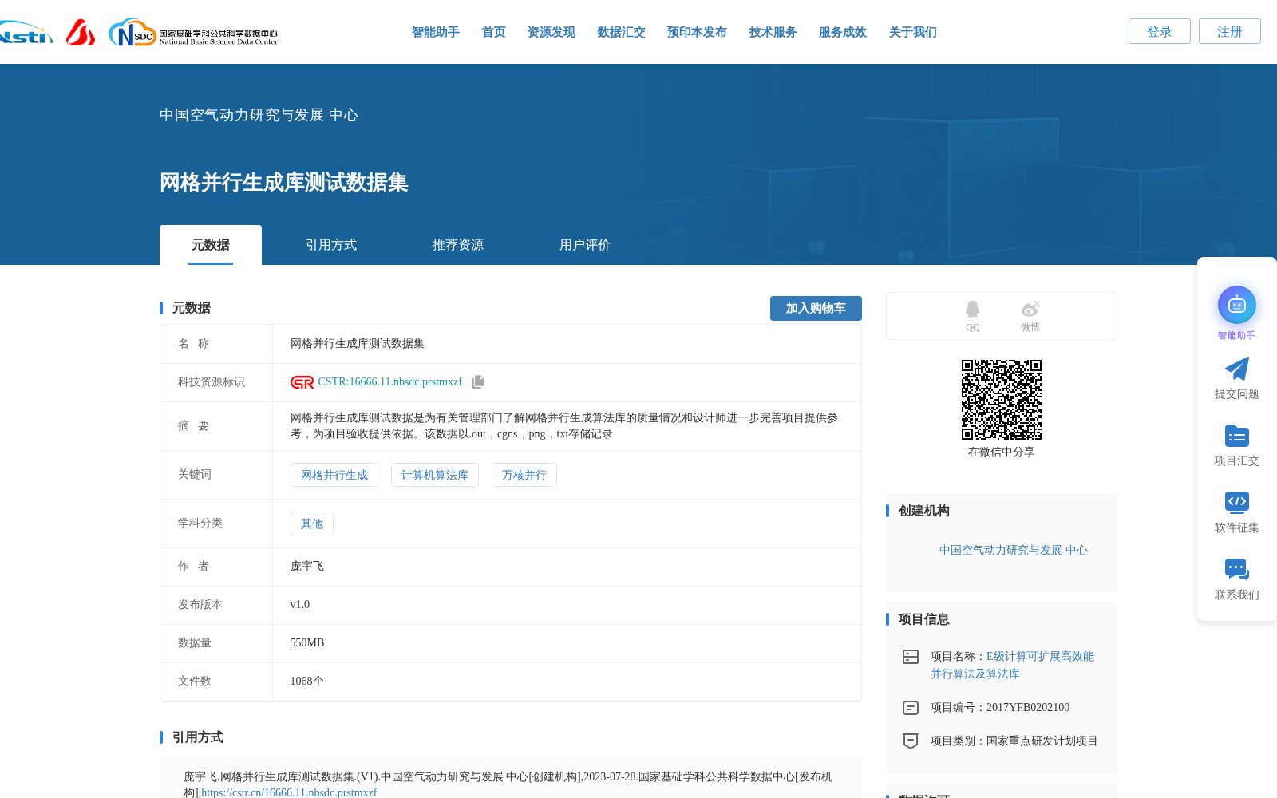Go to 首页 in navigation
Screen dimensions: 1277x798
(x=494, y=32)
